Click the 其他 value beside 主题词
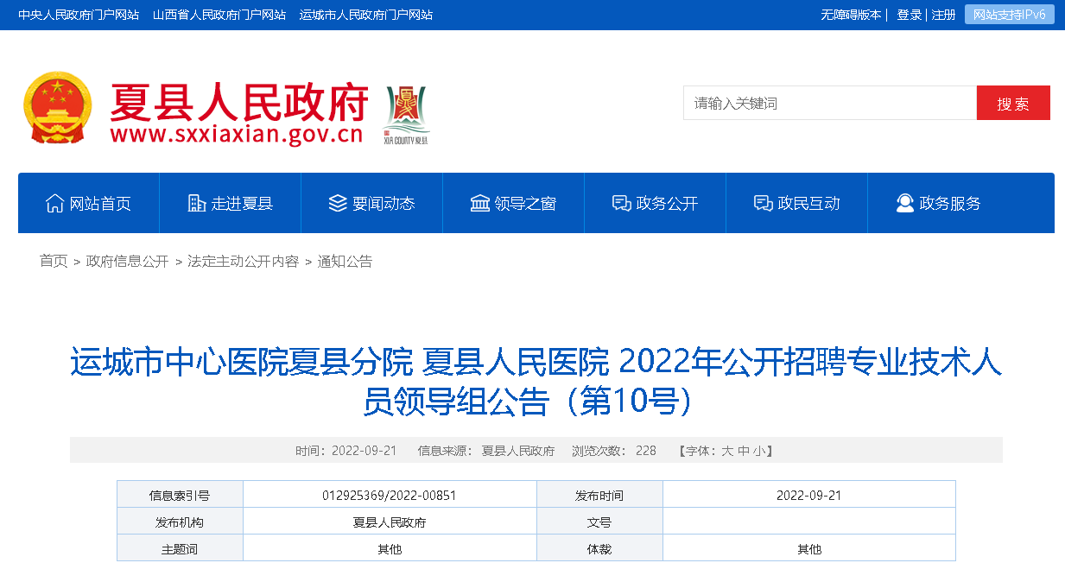Screen dimensions: 1065x563 point(390,549)
